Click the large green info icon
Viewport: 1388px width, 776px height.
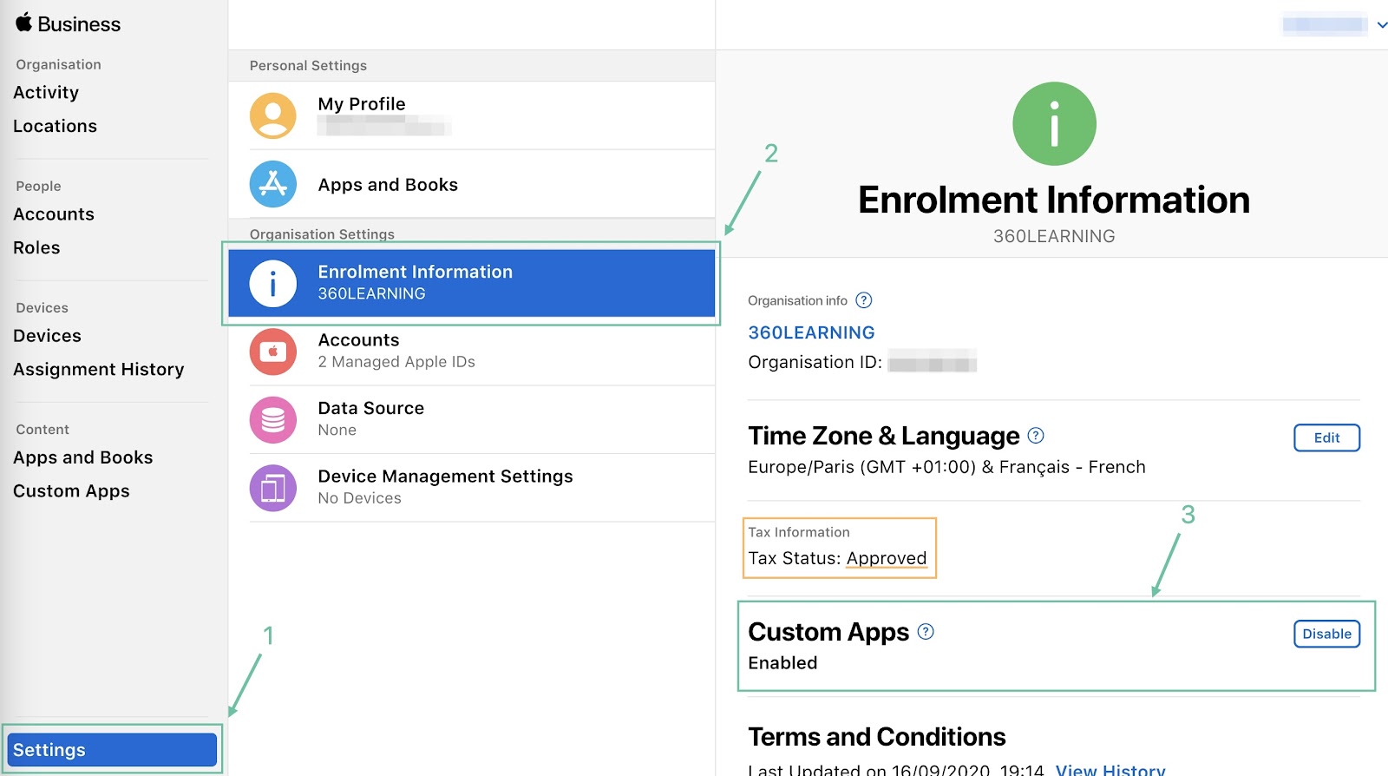1054,124
